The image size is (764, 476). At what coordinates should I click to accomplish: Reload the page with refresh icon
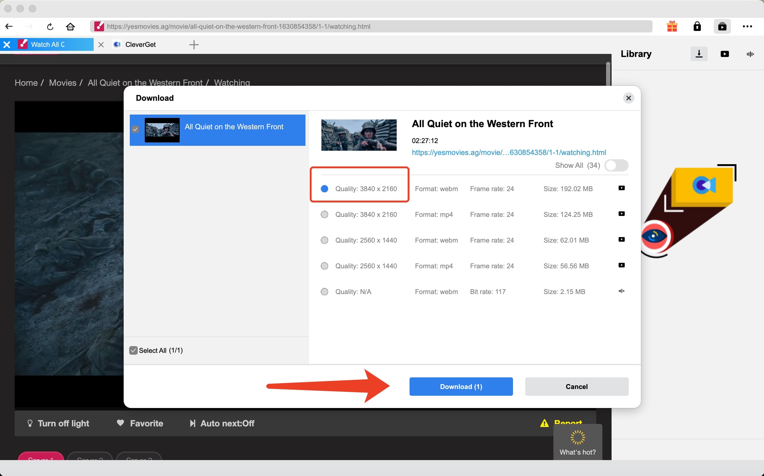[x=50, y=26]
